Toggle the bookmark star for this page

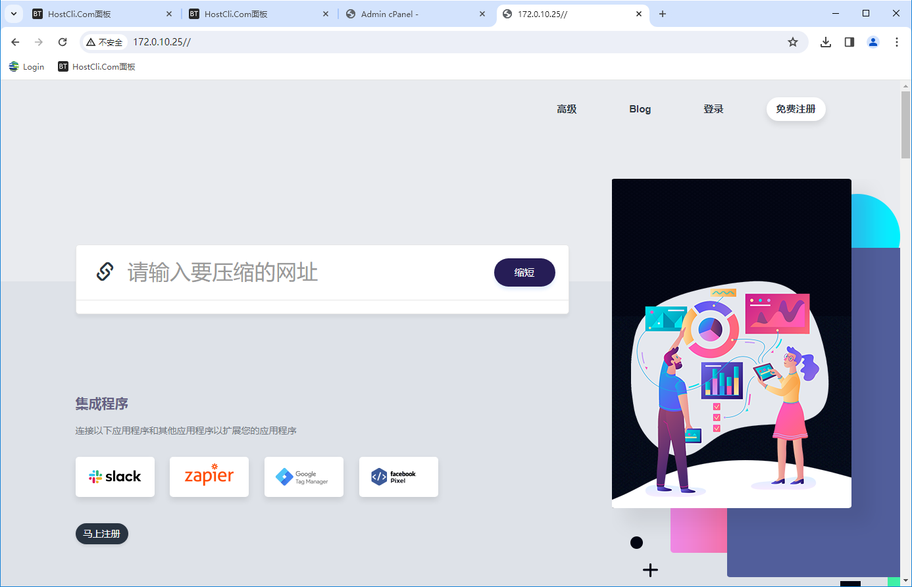click(x=793, y=41)
